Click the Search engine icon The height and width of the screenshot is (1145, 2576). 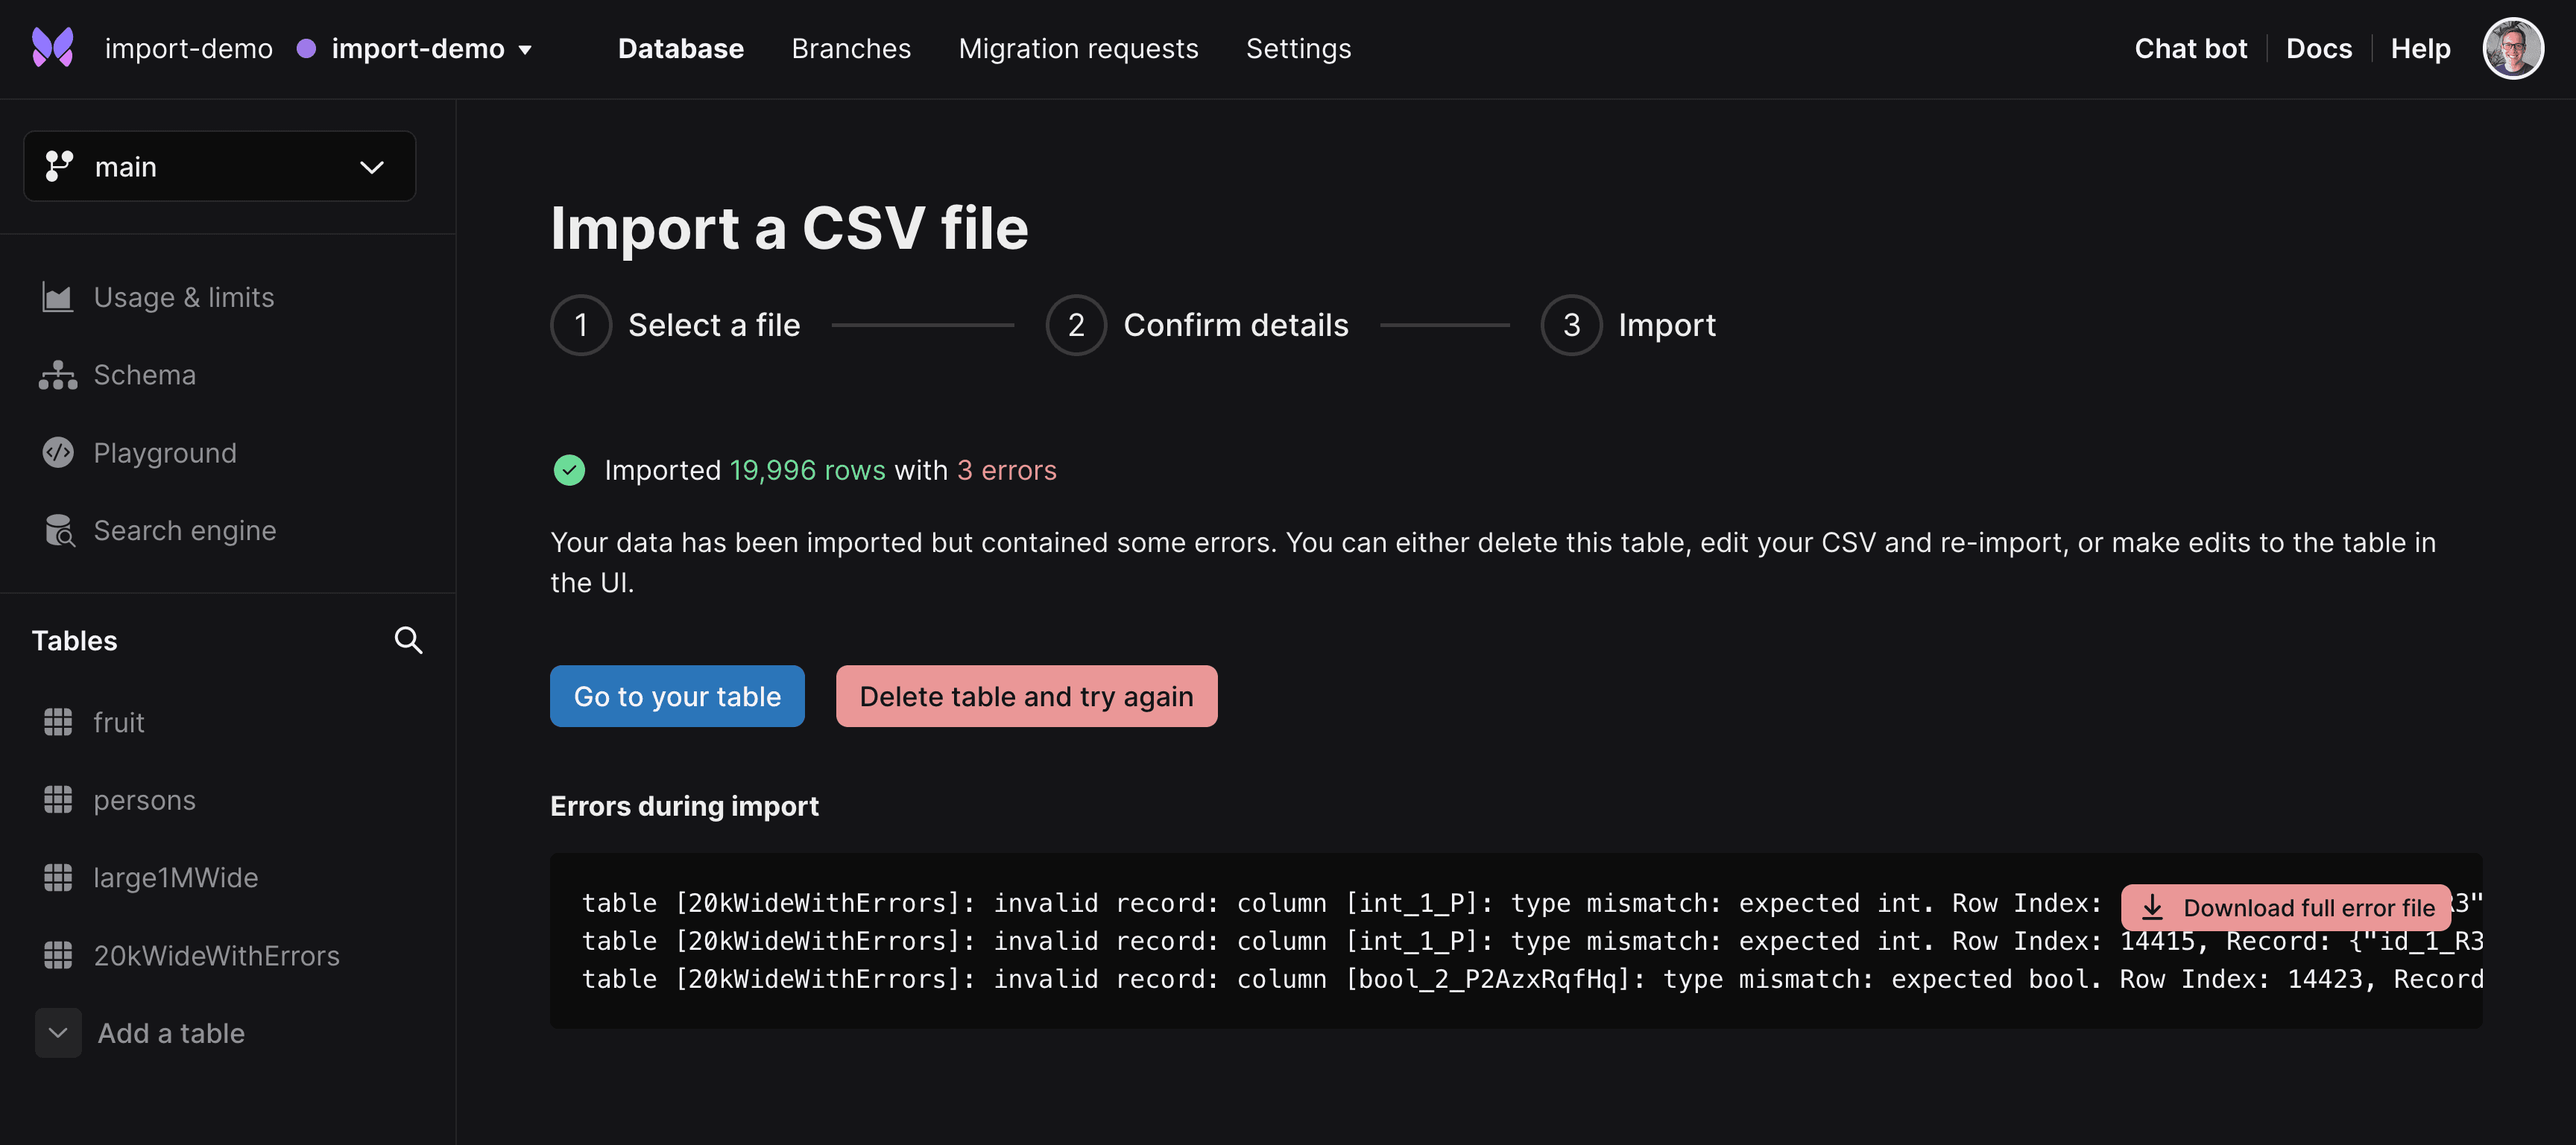click(x=57, y=530)
